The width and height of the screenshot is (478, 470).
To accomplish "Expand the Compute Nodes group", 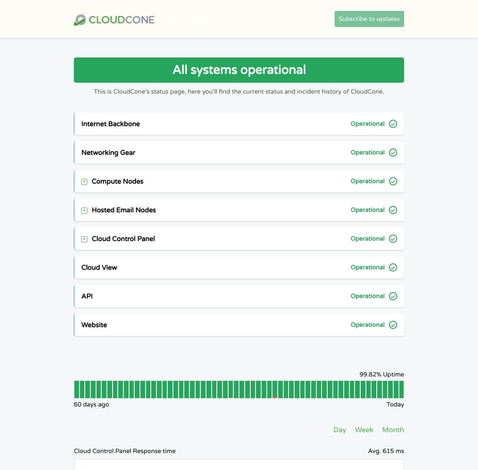I will click(x=84, y=182).
